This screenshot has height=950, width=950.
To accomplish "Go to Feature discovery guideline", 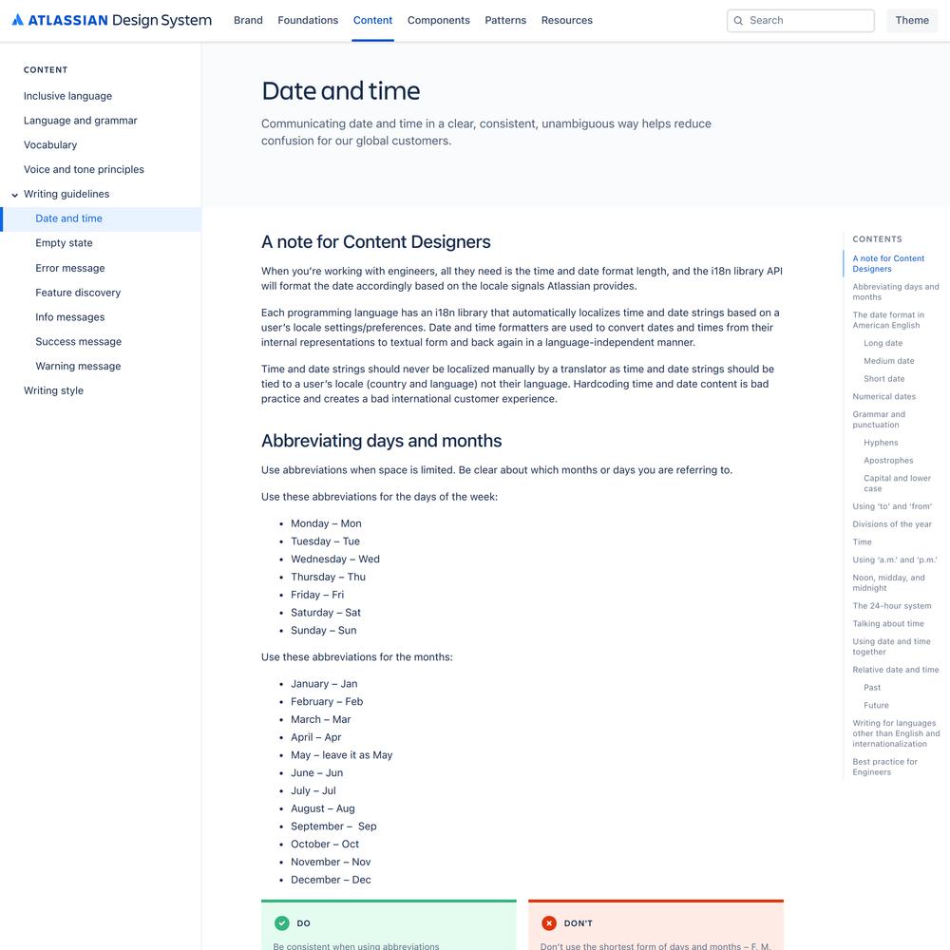I will 78,293.
